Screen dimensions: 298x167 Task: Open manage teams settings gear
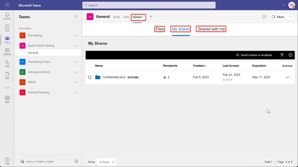click(x=76, y=161)
